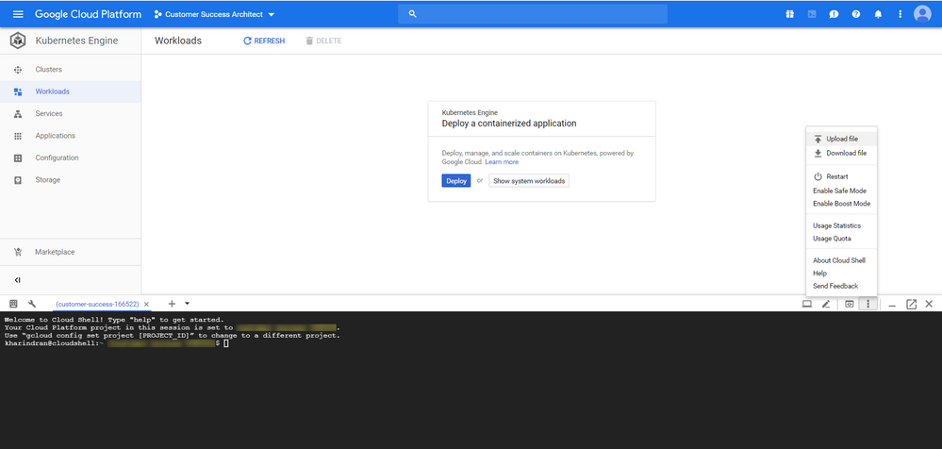Add a new Cloud Shell session tab
Image resolution: width=942 pixels, height=449 pixels.
coord(172,304)
